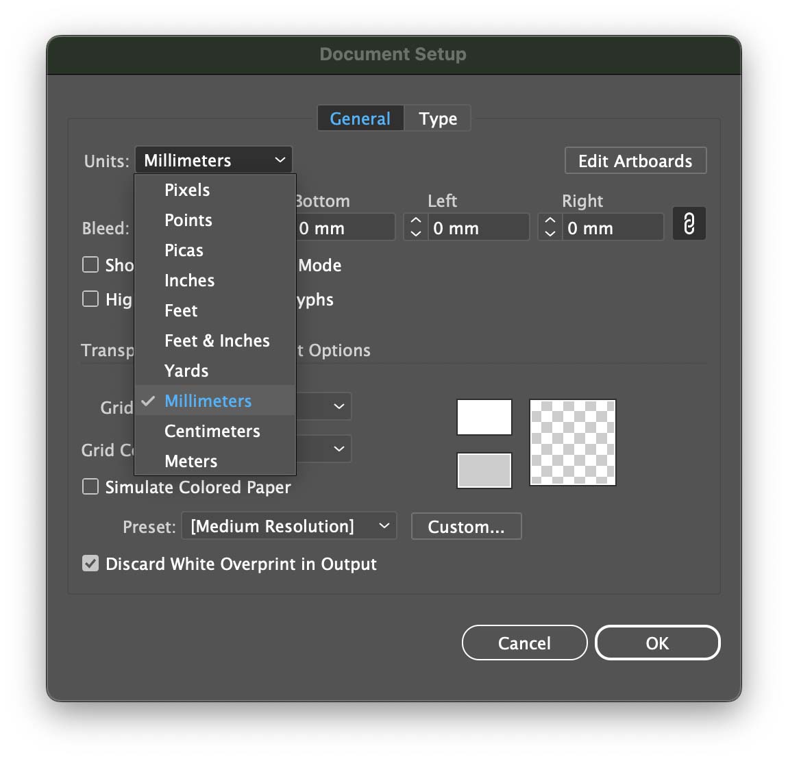Click the Custom... button
Screen dimensions: 788x759
(466, 527)
